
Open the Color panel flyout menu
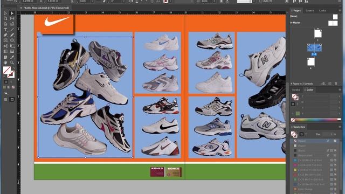click(340, 90)
